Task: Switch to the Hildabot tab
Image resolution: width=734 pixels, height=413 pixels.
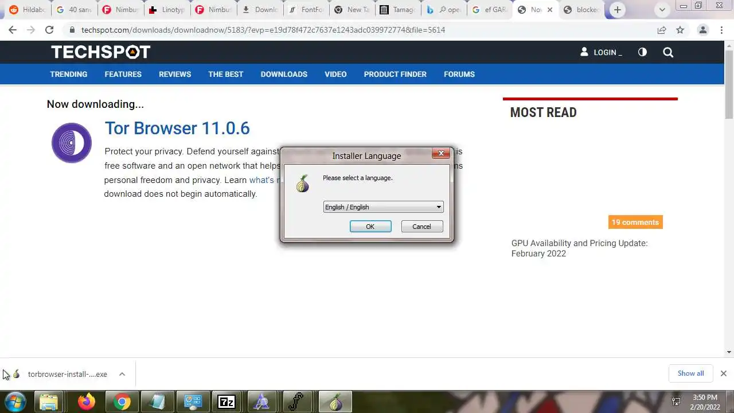Action: pos(26,10)
